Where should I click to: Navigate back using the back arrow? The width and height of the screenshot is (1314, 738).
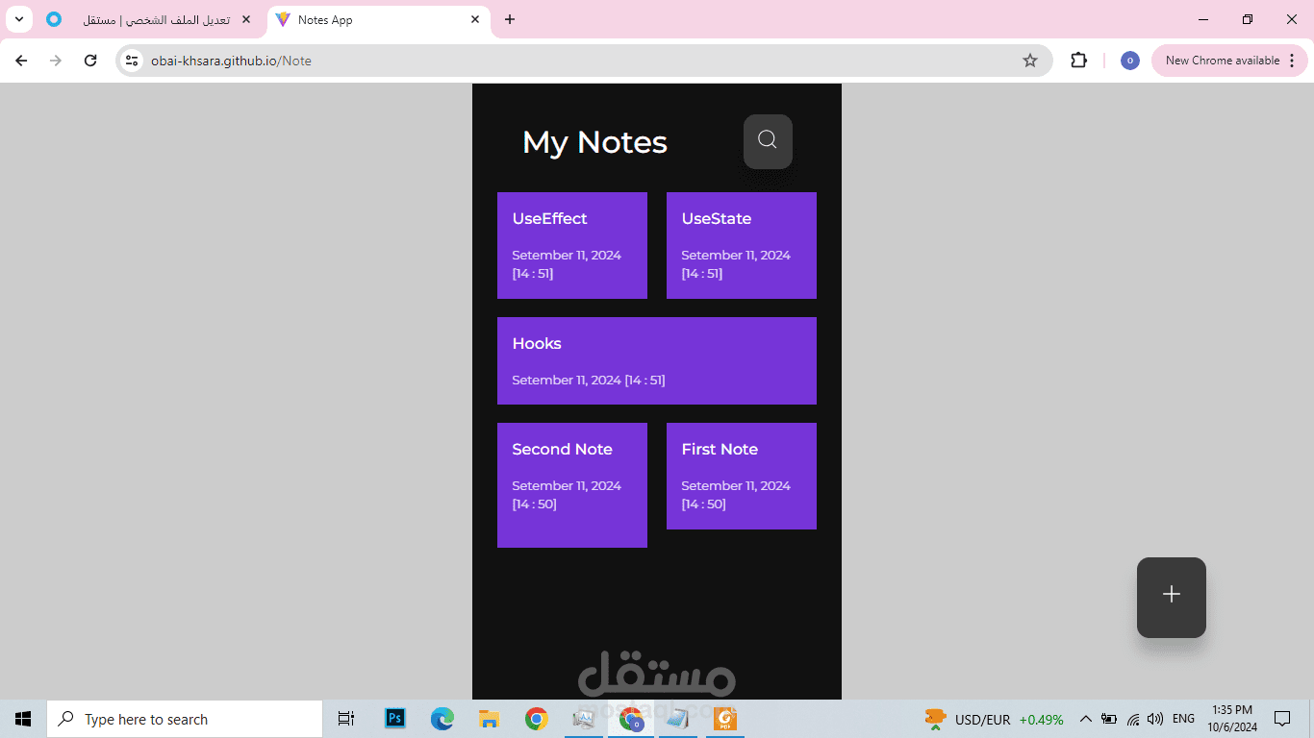point(20,60)
